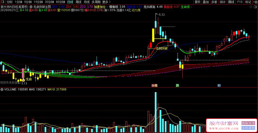Switch to the 15分钟 period tab
This screenshot has height=133, width=258.
38,2
